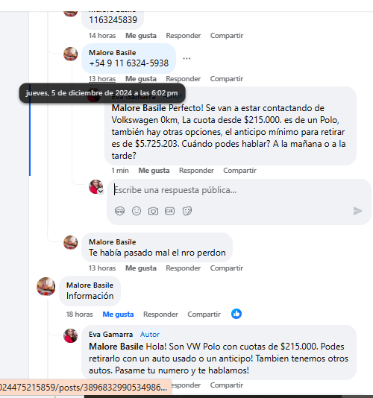Image resolution: width=373 pixels, height=398 pixels.
Task: Add a GIF to the reply
Action: point(170,211)
